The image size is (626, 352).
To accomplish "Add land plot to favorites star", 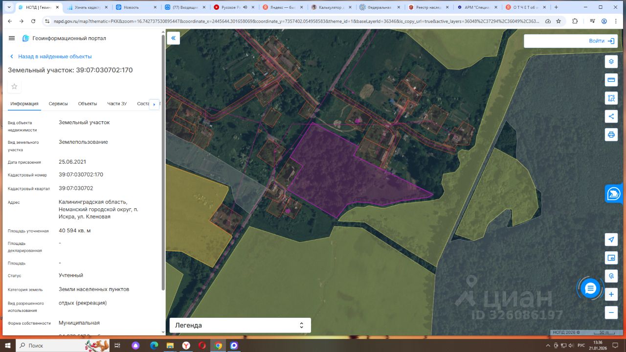I will tap(15, 87).
